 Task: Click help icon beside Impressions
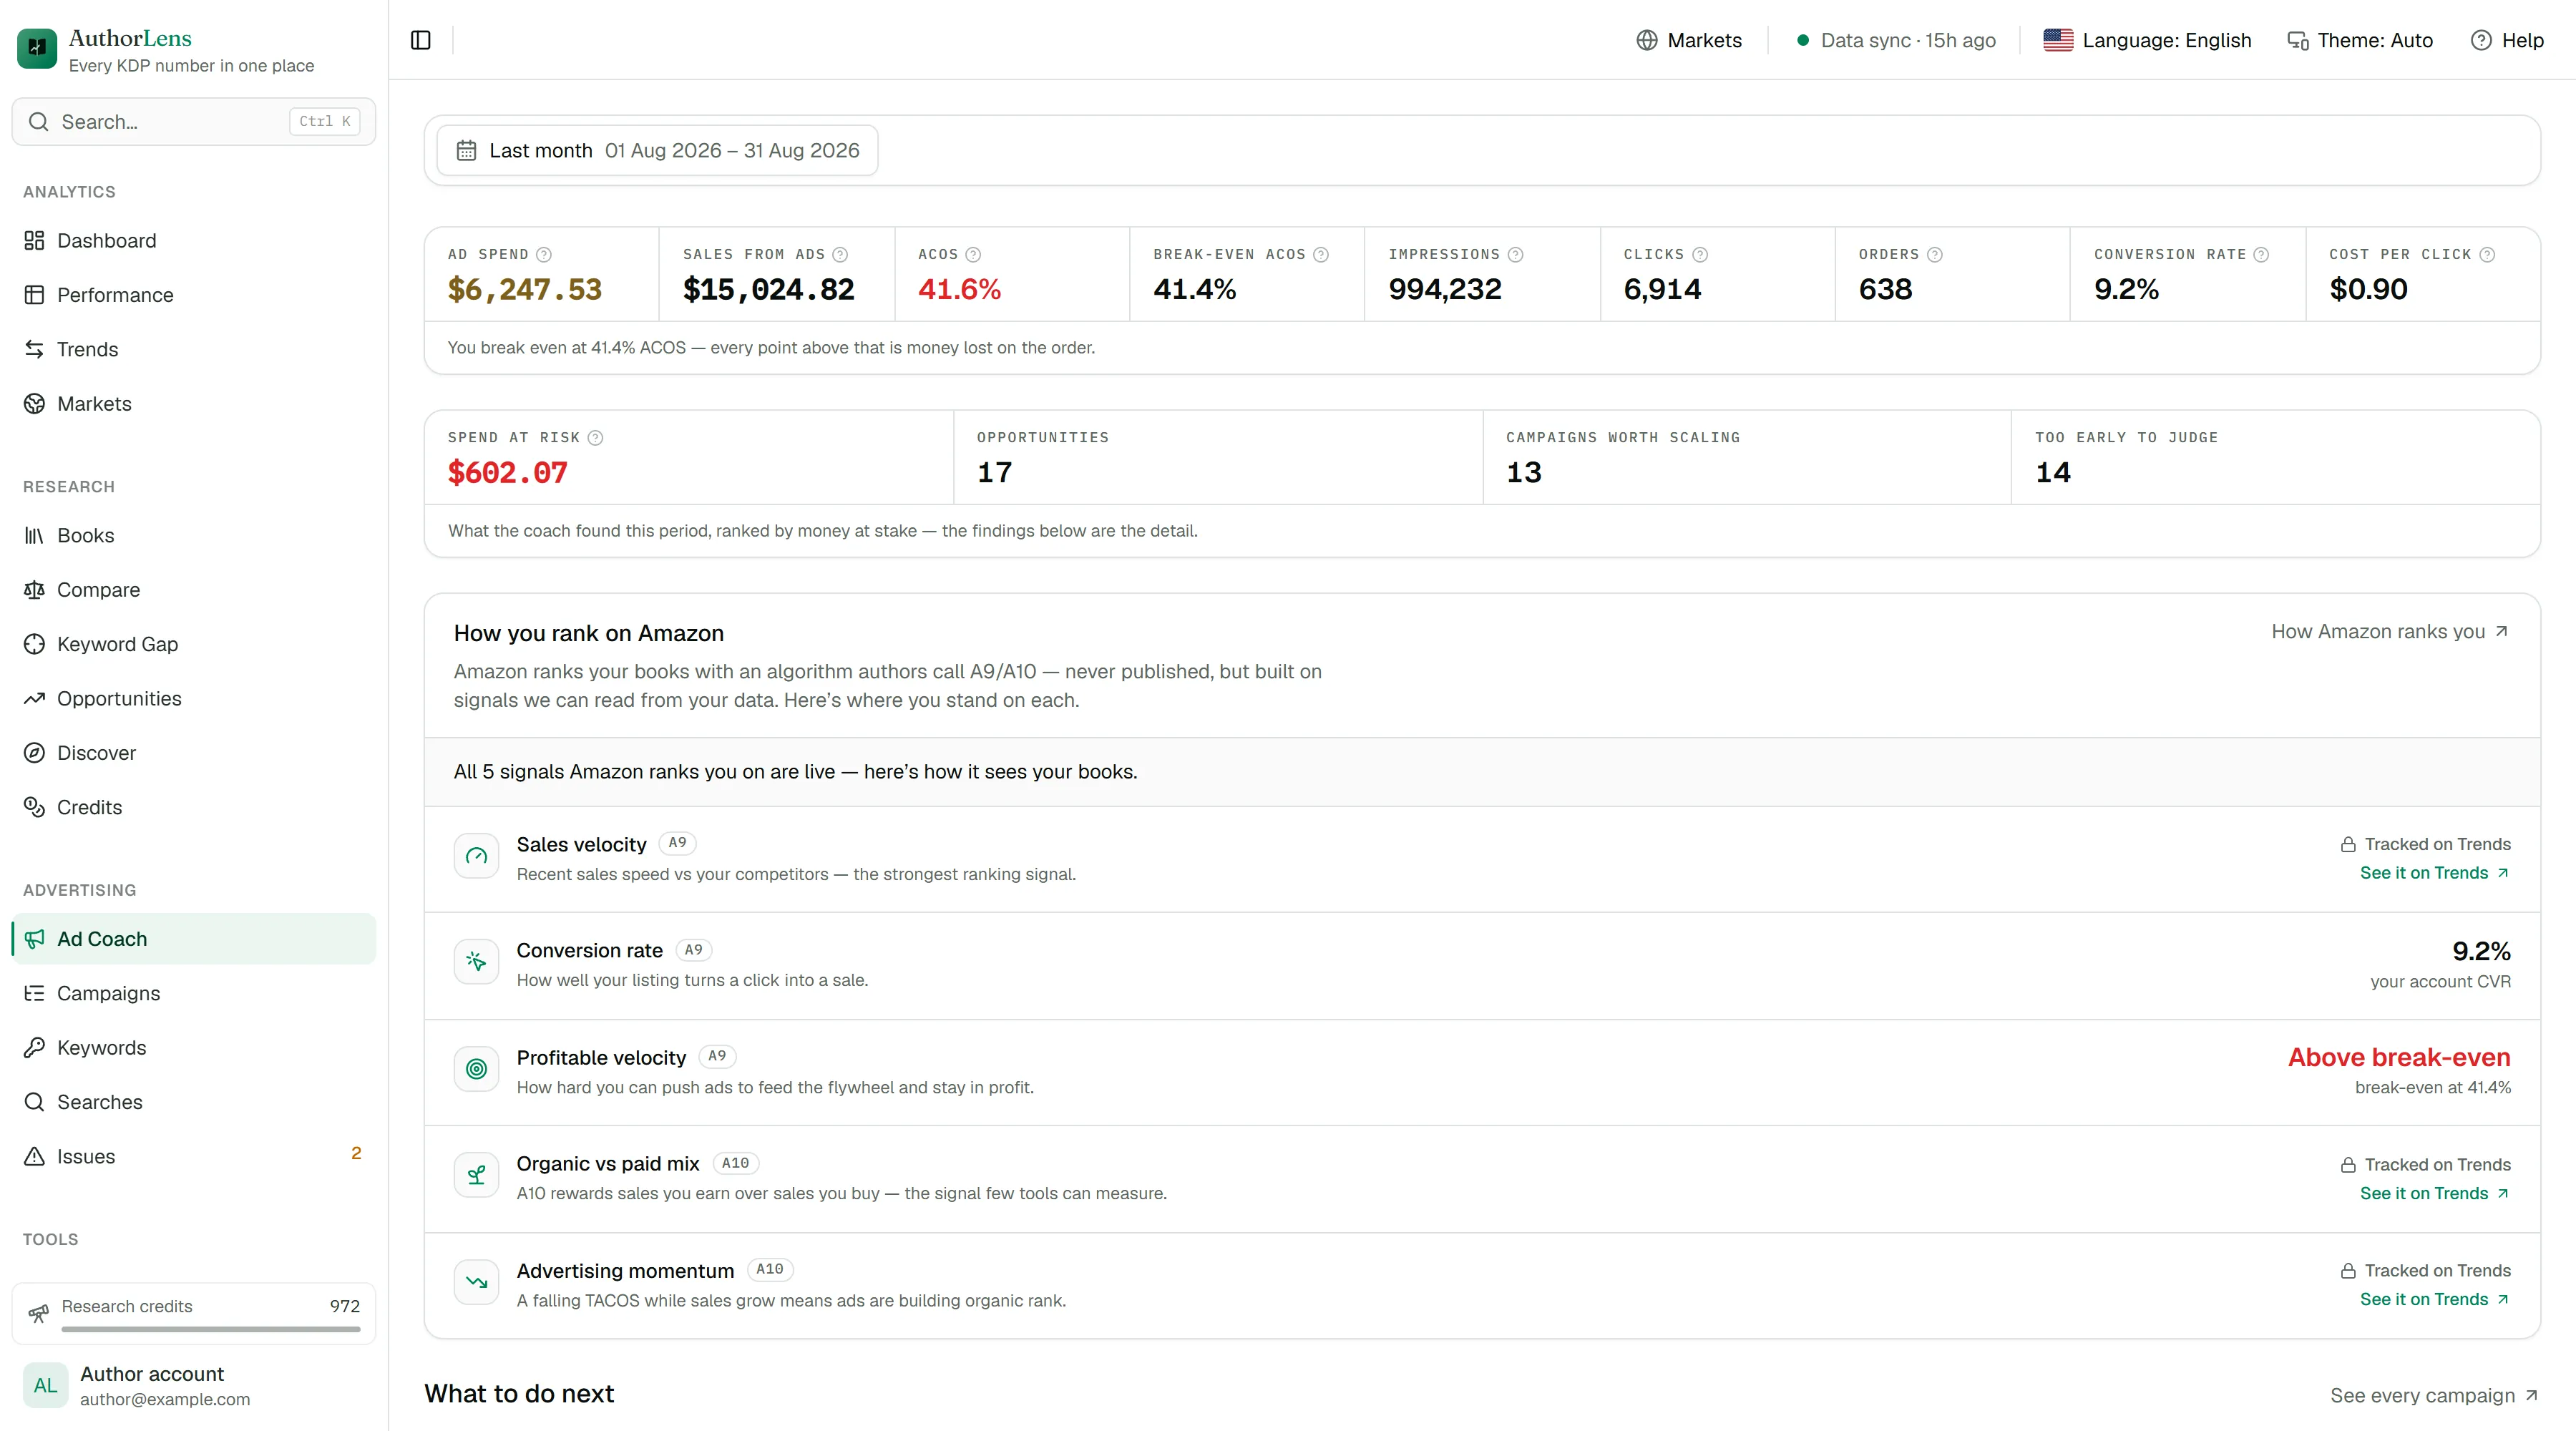(1516, 255)
